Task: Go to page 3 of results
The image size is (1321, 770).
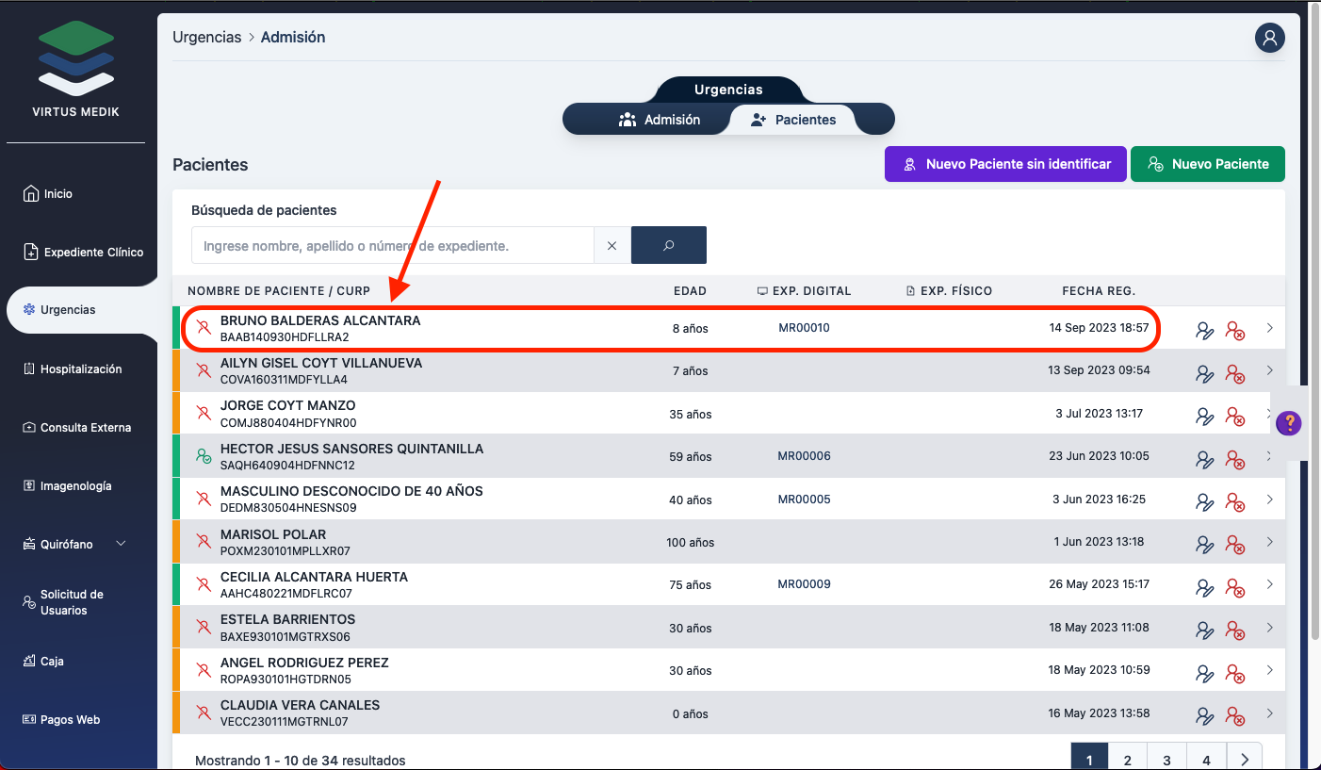Action: point(1166,760)
